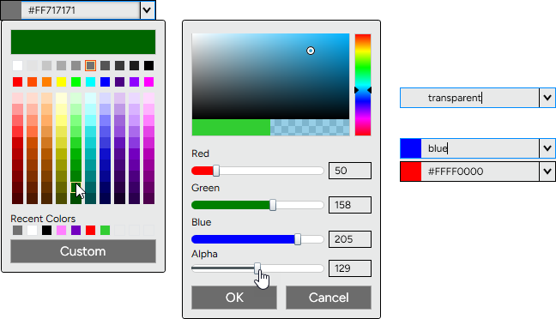556x319 pixels.
Task: Pick the violet standard swatch
Action: coord(135,81)
